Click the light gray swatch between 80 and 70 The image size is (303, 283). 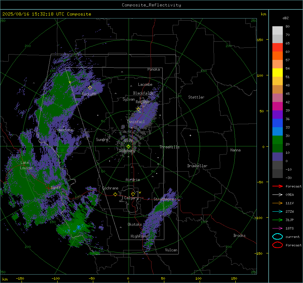277,31
